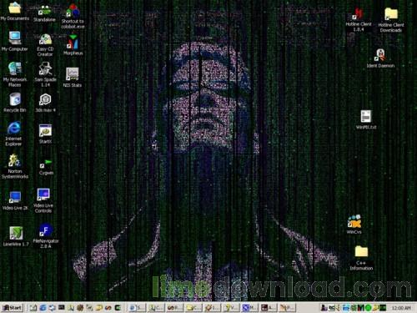This screenshot has width=417, height=313.
Task: Switch to the taskbar window labeled M...
Action: coord(249,307)
